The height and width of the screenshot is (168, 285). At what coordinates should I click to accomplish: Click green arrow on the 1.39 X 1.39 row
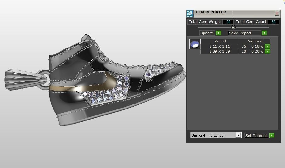[x=267, y=52]
